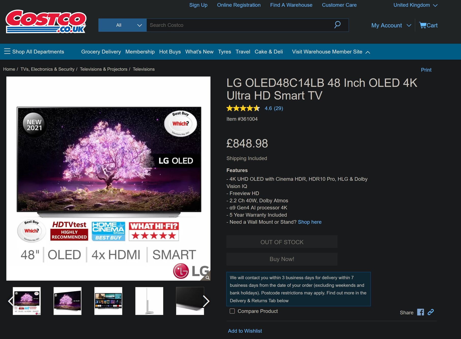Click the Costco.co.uk logo
The height and width of the screenshot is (339, 461).
pos(46,22)
